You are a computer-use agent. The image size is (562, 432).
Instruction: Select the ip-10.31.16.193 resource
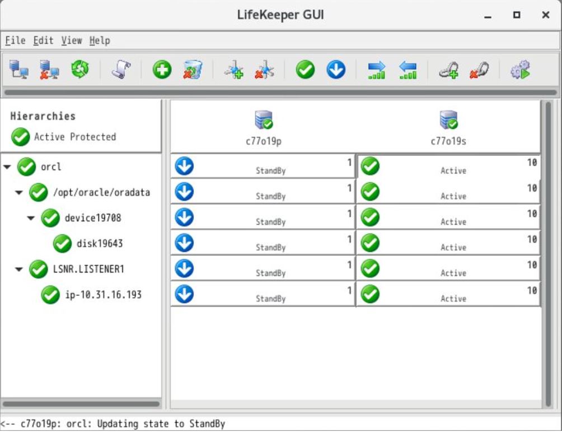coord(103,295)
